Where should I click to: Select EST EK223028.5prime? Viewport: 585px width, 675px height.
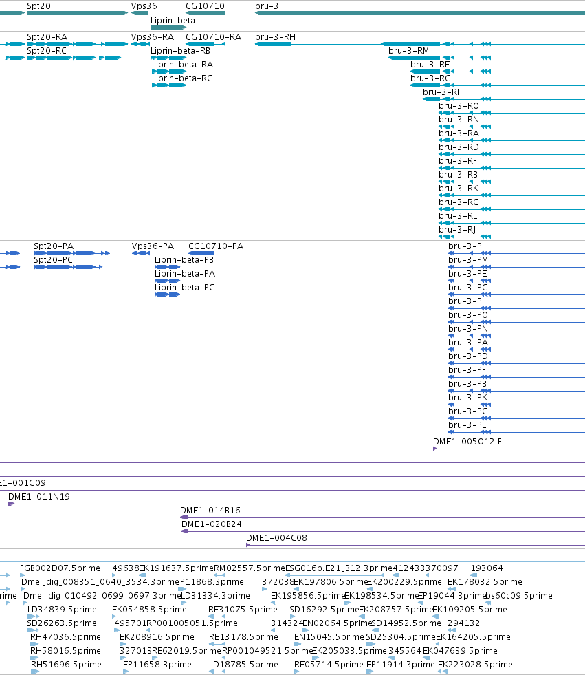(475, 665)
